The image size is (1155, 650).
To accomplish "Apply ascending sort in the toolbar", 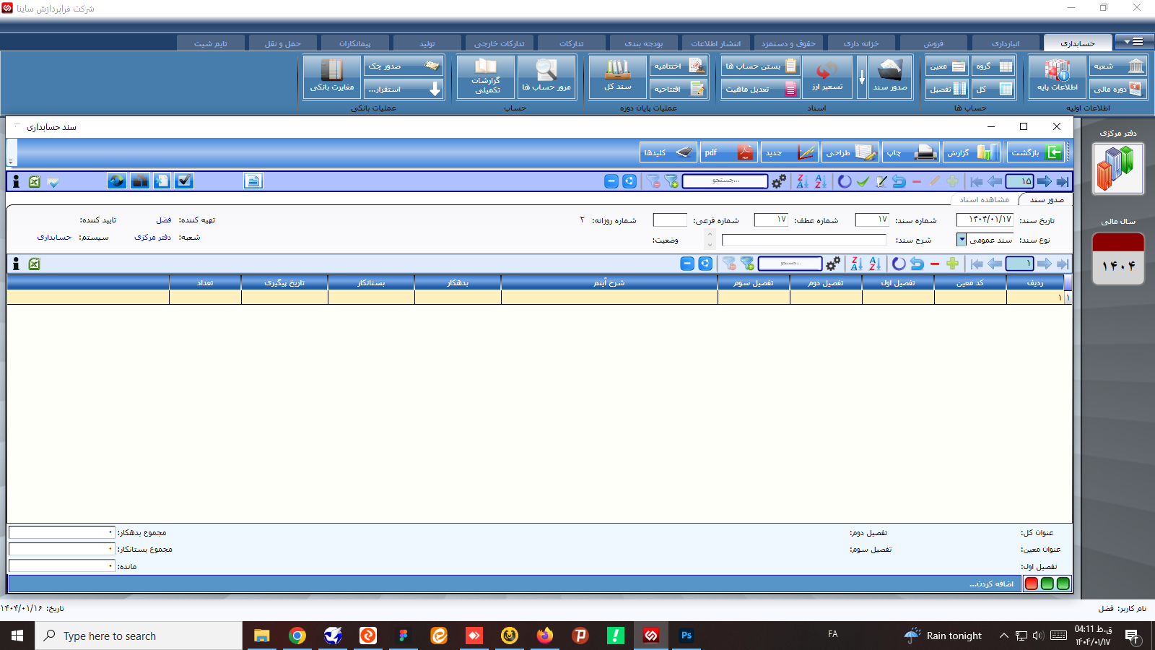I will 819,182.
